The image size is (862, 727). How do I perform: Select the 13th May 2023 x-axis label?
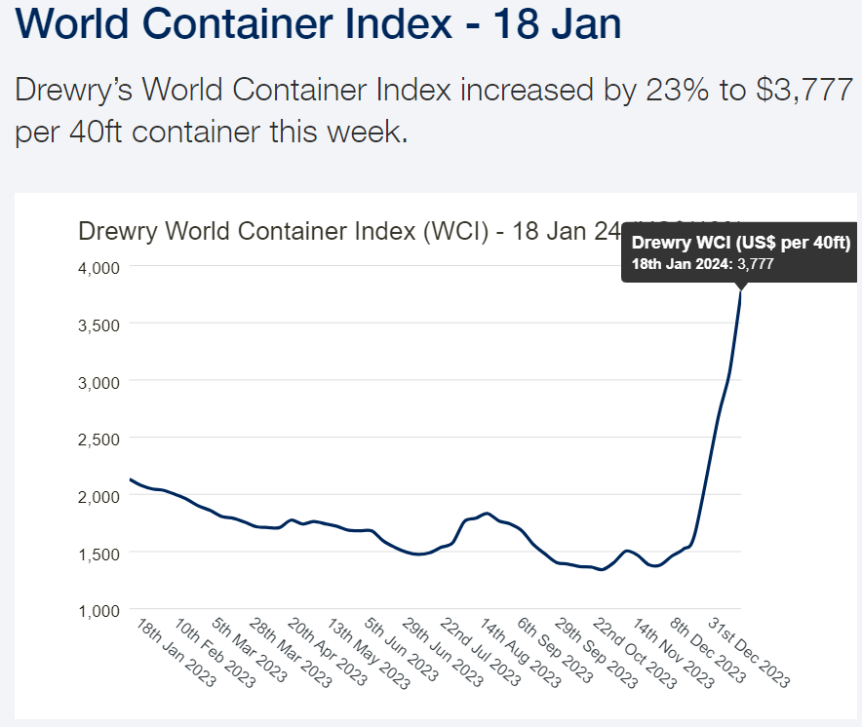(369, 653)
